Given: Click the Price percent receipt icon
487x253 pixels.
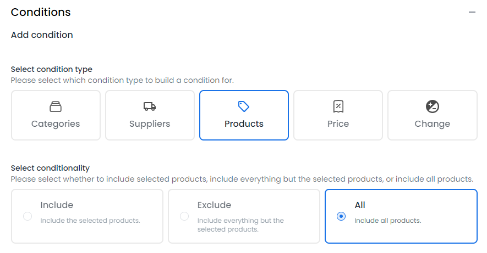Looking at the screenshot, I should coord(338,106).
